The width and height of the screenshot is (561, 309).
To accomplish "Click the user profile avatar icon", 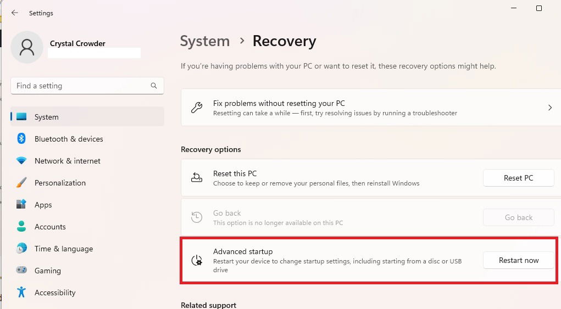I will coord(27,47).
